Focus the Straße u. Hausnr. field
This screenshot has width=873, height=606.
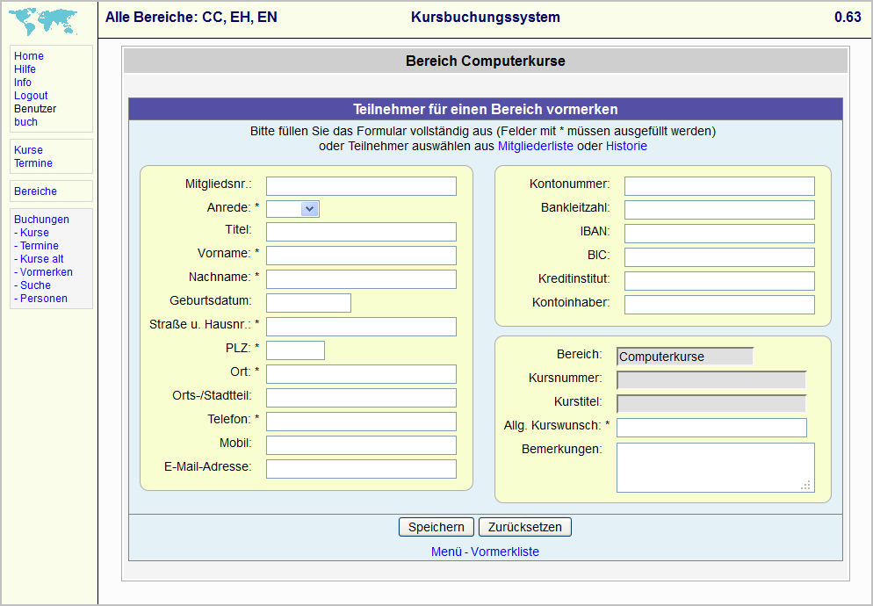pos(361,327)
